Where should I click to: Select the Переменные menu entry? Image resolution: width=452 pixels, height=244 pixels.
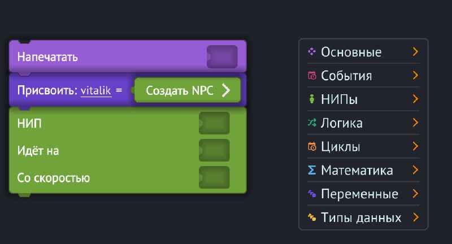(x=363, y=194)
